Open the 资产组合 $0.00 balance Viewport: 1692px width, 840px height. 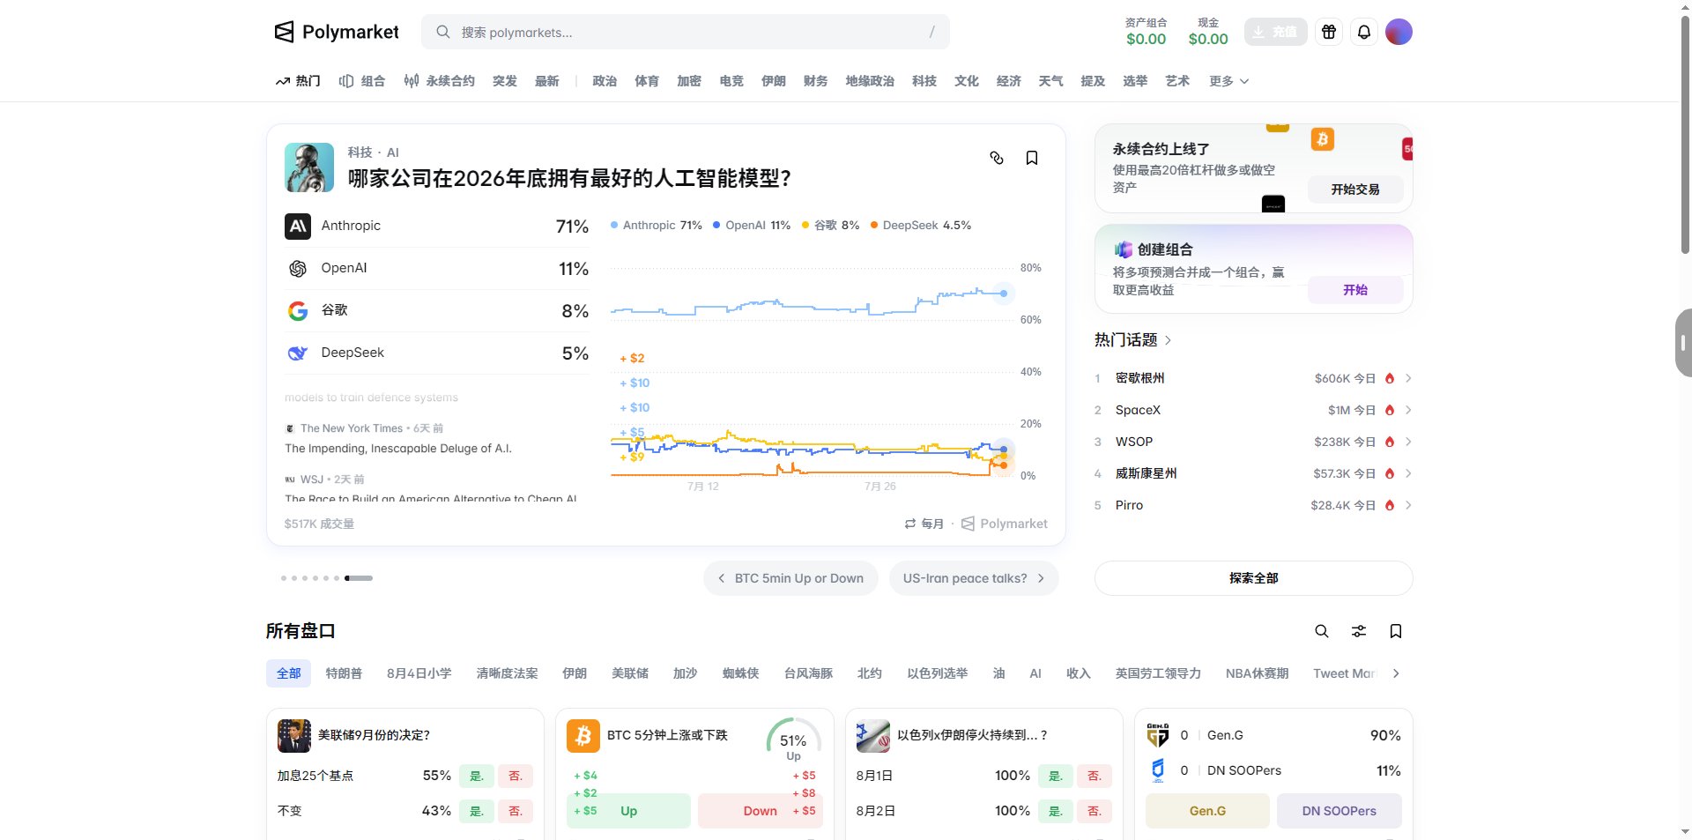click(1146, 32)
